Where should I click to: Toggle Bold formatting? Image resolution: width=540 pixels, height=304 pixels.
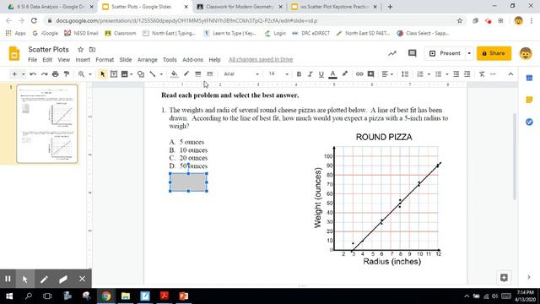click(299, 74)
